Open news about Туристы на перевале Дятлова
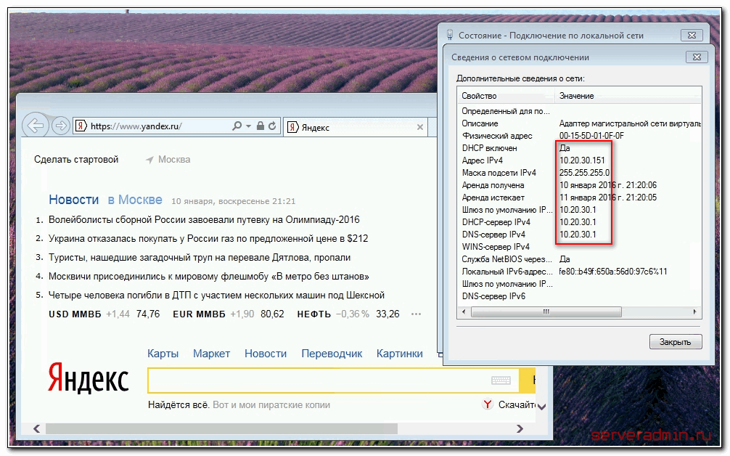730x456 pixels. pos(200,258)
